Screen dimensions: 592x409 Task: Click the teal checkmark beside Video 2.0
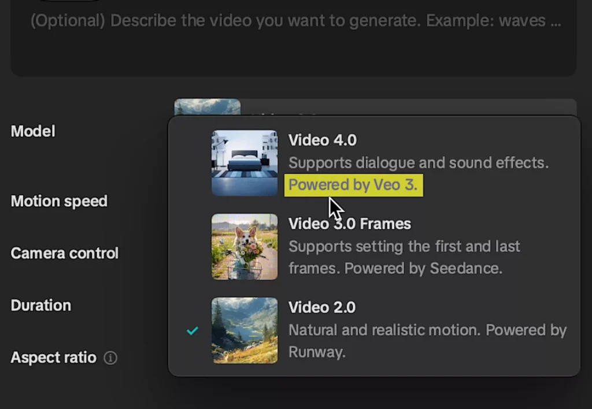(193, 330)
